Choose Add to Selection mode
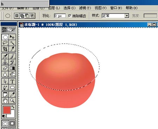This screenshot has width=158, height=129. 22,16
